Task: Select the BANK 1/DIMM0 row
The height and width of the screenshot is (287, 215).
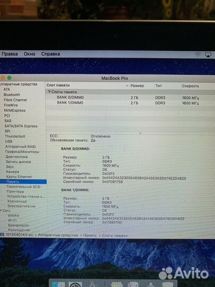Action: 130,103
